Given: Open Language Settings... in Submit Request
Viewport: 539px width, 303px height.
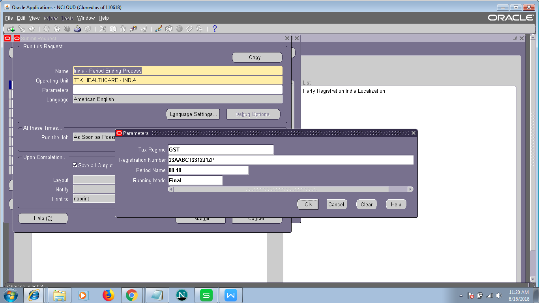Looking at the screenshot, I should tap(193, 114).
